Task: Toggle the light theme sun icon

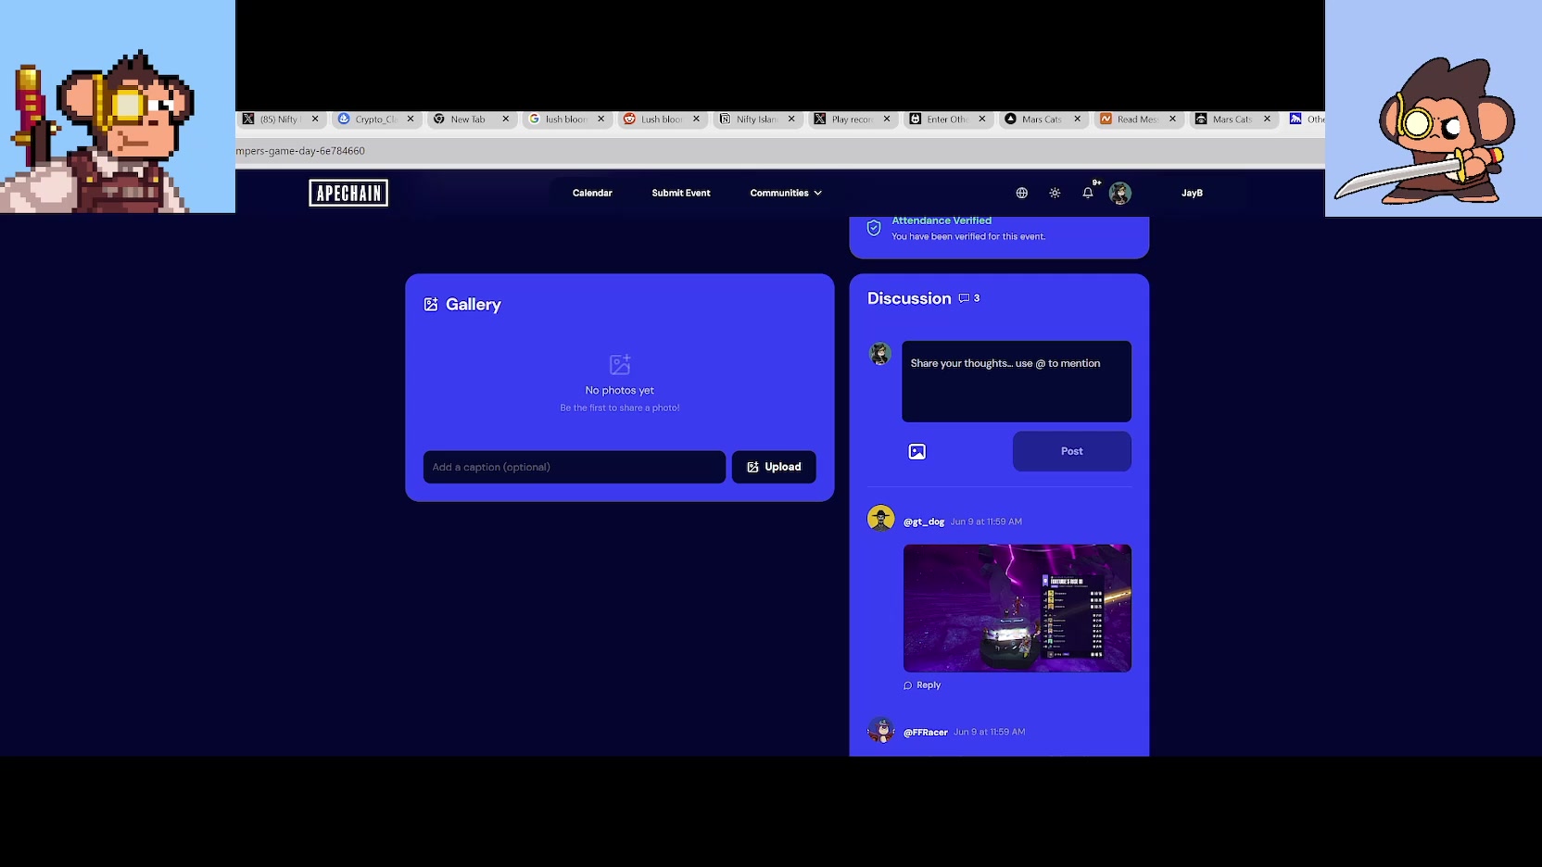Action: pos(1055,193)
